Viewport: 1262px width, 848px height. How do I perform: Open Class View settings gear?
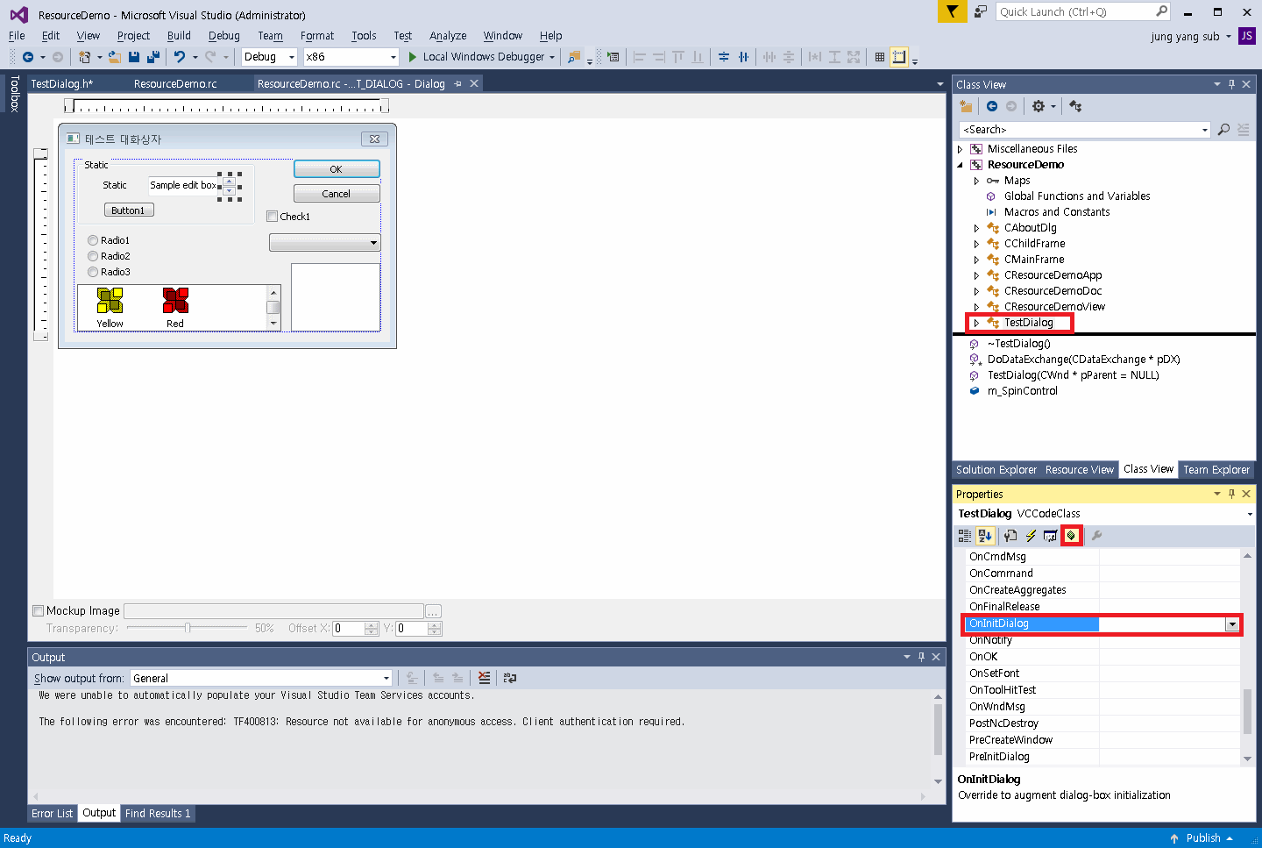click(1039, 106)
